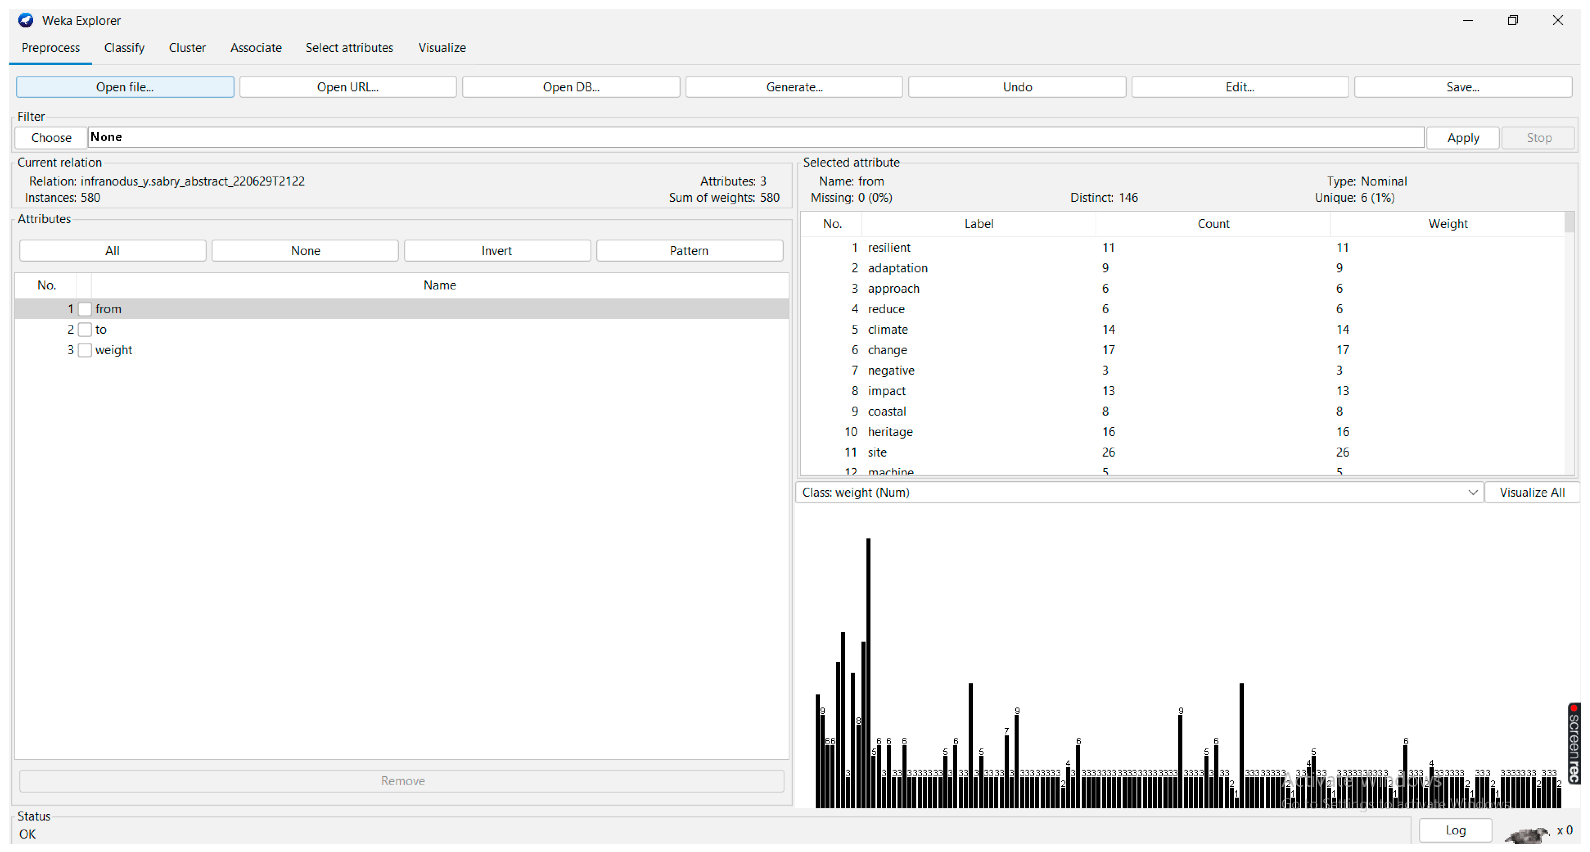Viewport: 1590px width, 852px height.
Task: Open the Select attributes tab
Action: pyautogui.click(x=349, y=48)
